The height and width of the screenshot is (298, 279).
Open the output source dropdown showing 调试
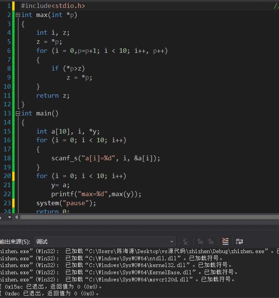[105, 242]
